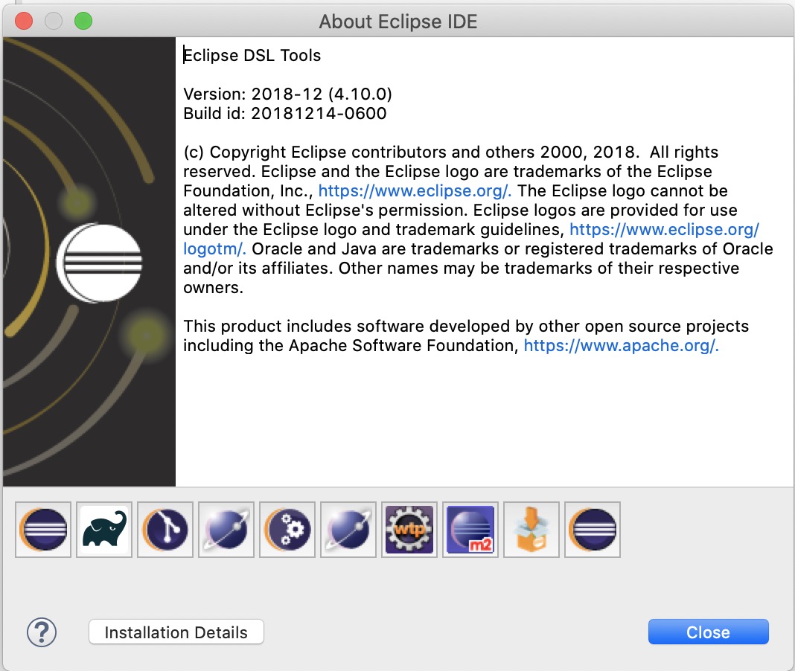The width and height of the screenshot is (795, 671).
Task: Click the Build id: 20181214-0600 text
Action: pos(284,113)
